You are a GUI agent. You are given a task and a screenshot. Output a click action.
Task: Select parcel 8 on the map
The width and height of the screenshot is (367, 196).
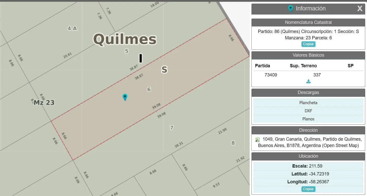(x=233, y=143)
